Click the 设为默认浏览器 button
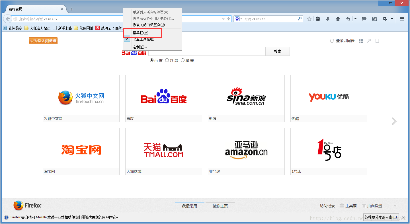 pyautogui.click(x=43, y=41)
